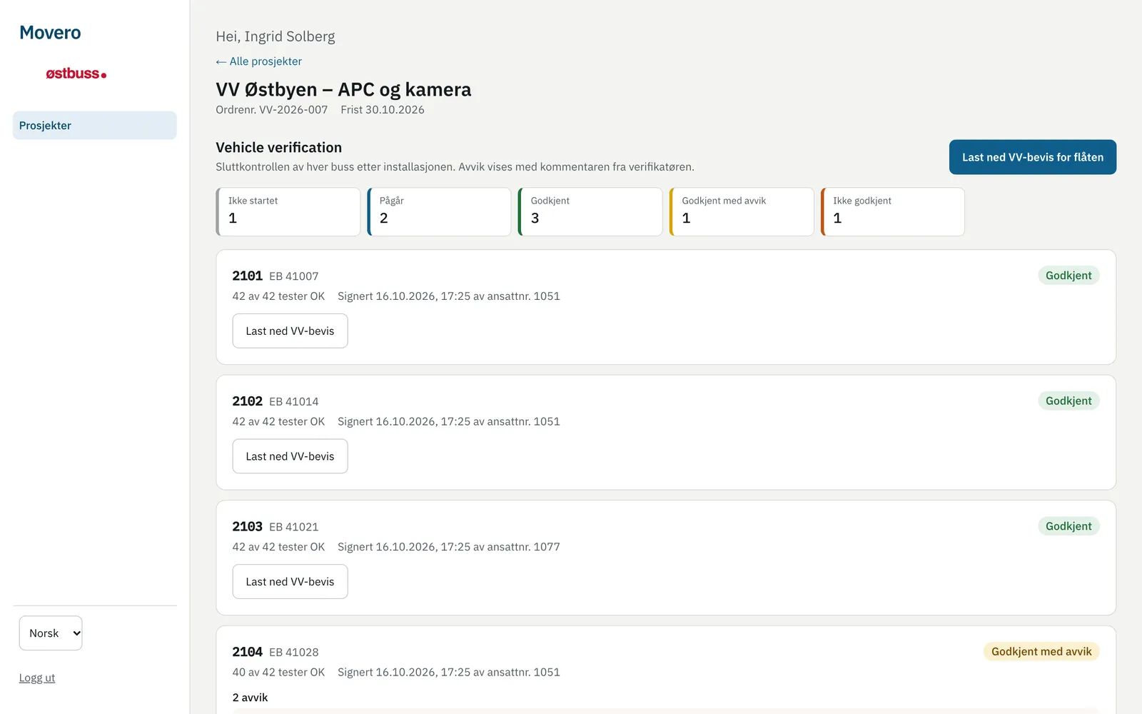Click '40 av 42 tester OK' text
The height and width of the screenshot is (714, 1142).
point(278,673)
